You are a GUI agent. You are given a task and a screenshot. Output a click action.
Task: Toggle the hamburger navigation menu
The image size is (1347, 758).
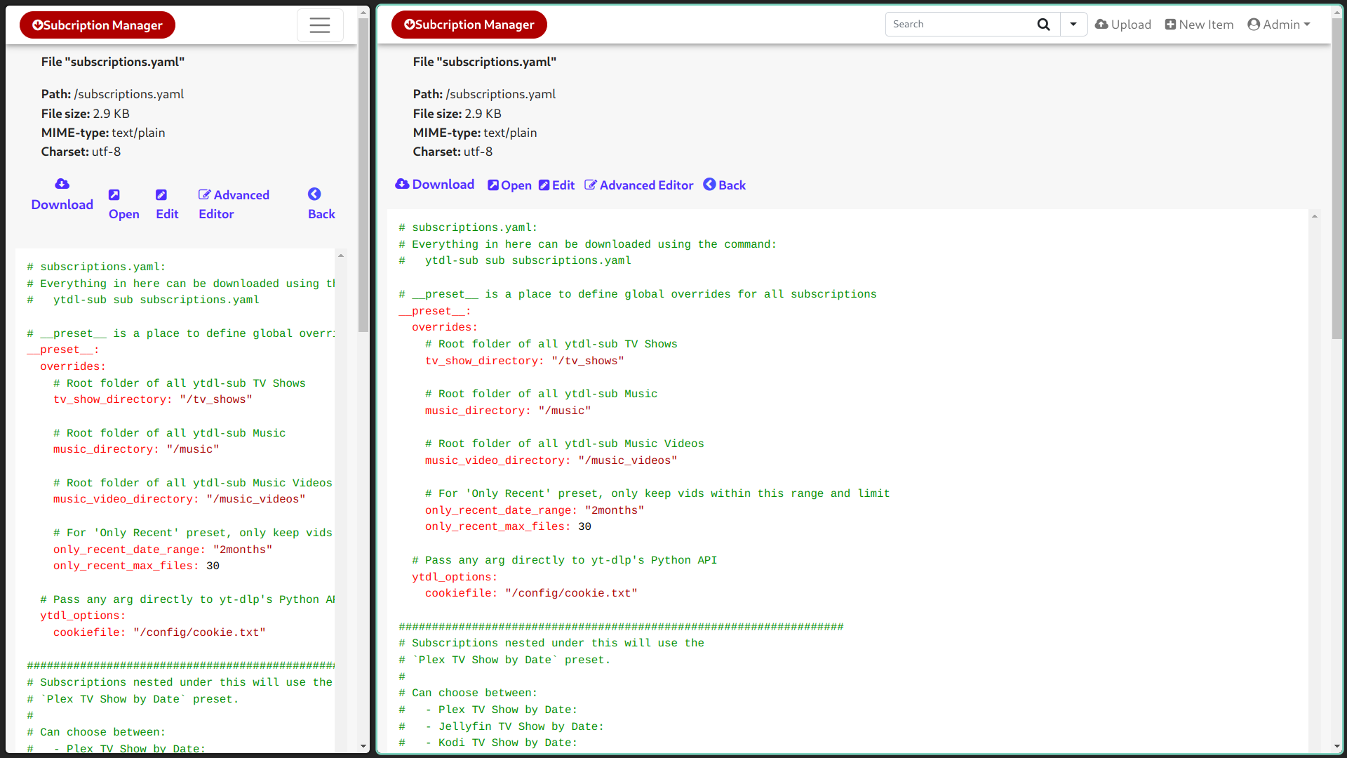[x=320, y=25]
